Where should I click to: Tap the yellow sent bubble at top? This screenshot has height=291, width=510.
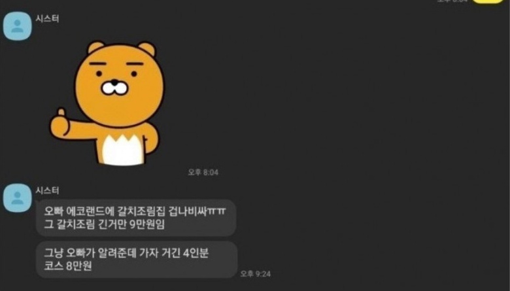(x=488, y=1)
